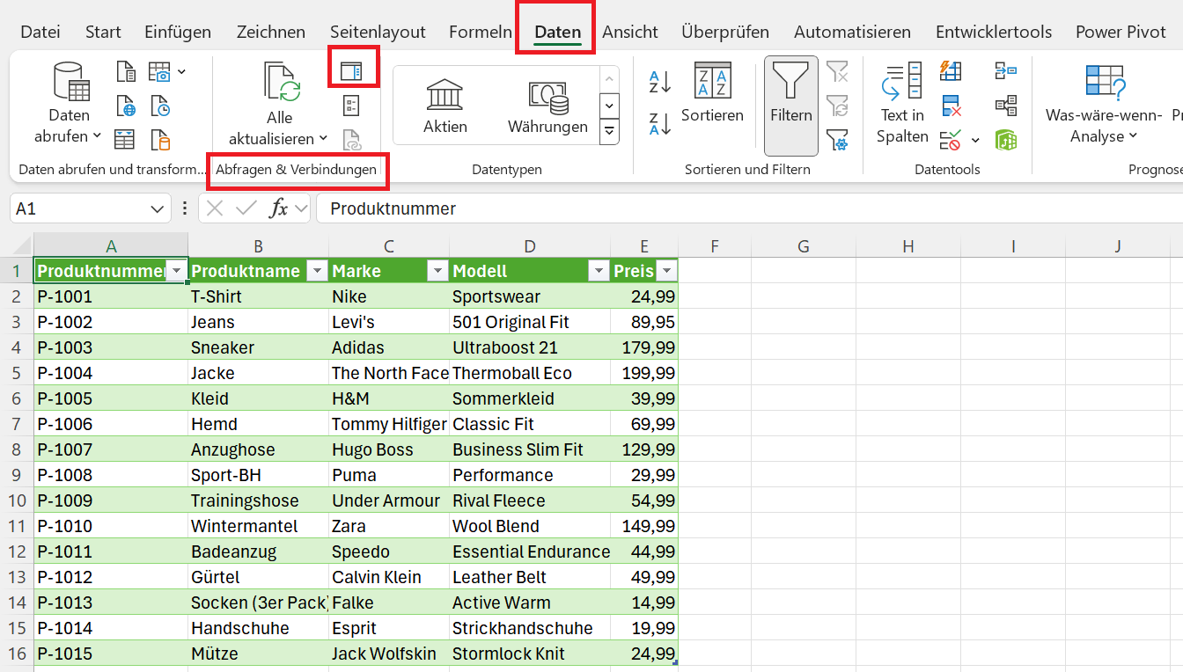Viewport: 1183px width, 672px height.
Task: Expand the From Picture dropdown arrow
Action: (181, 72)
